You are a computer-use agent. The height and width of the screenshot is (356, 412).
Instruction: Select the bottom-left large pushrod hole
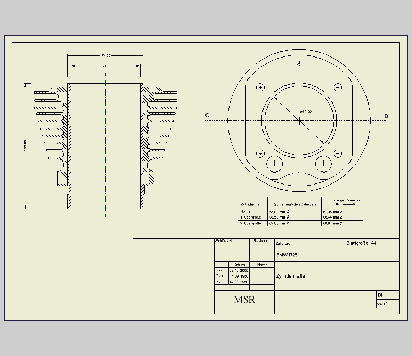[x=274, y=164]
